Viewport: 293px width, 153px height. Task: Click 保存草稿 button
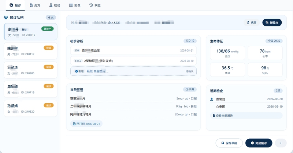[229, 143]
